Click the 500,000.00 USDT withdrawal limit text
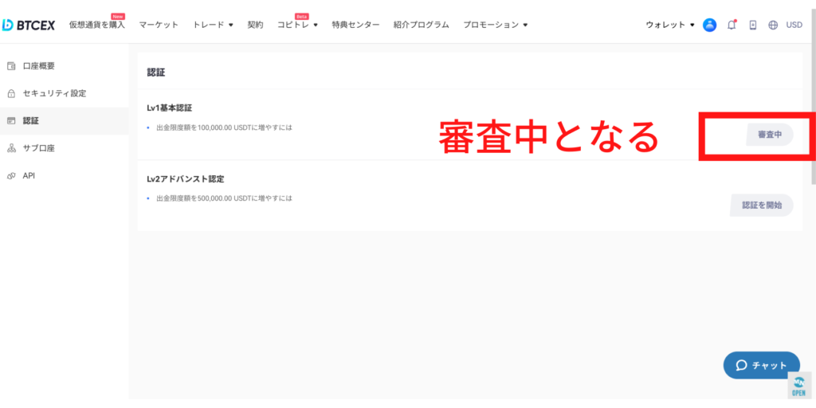 [x=224, y=198]
